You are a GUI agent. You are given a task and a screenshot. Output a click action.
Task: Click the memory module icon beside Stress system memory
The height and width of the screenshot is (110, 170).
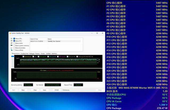click(12, 46)
